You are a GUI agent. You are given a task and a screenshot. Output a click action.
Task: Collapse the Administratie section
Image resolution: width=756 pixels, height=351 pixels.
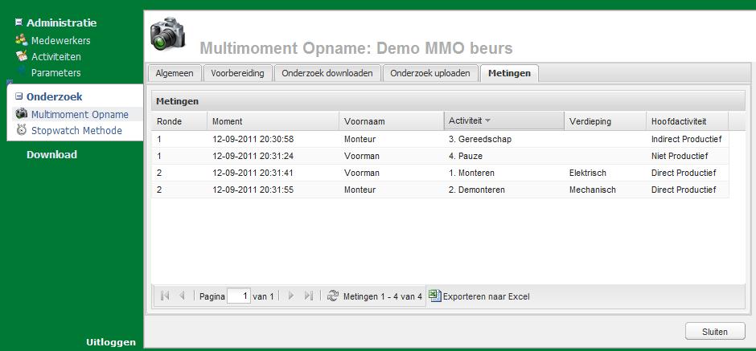(19, 22)
